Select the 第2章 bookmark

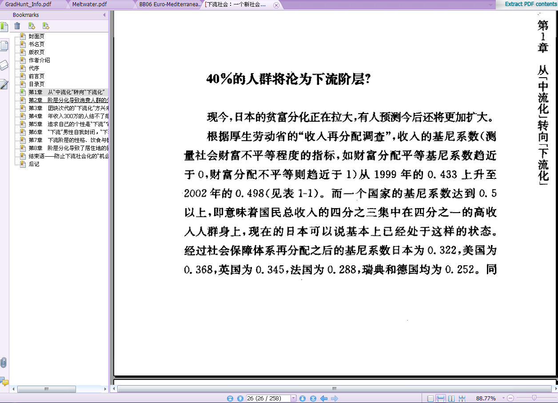(x=68, y=100)
